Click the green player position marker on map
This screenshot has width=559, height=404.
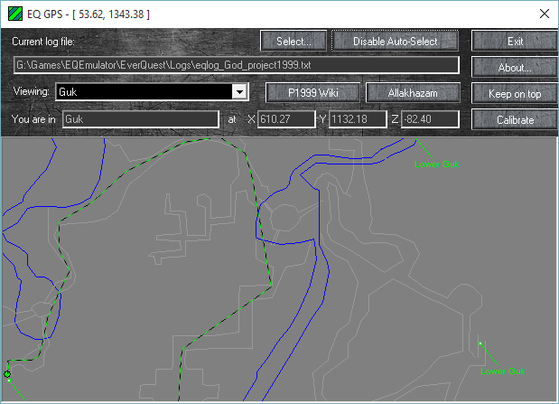[x=7, y=373]
